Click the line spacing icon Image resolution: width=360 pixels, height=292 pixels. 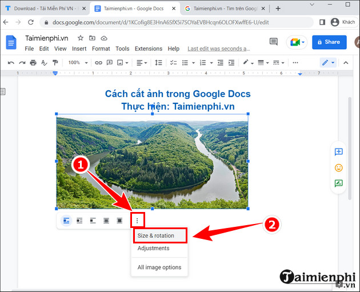[x=158, y=63]
